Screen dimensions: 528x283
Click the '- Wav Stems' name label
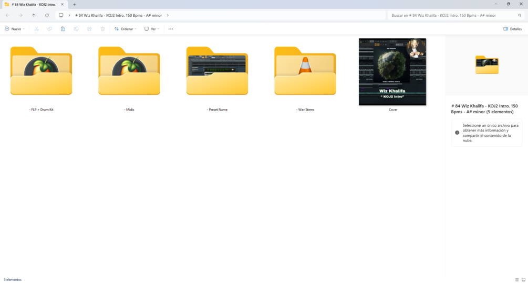(x=305, y=110)
